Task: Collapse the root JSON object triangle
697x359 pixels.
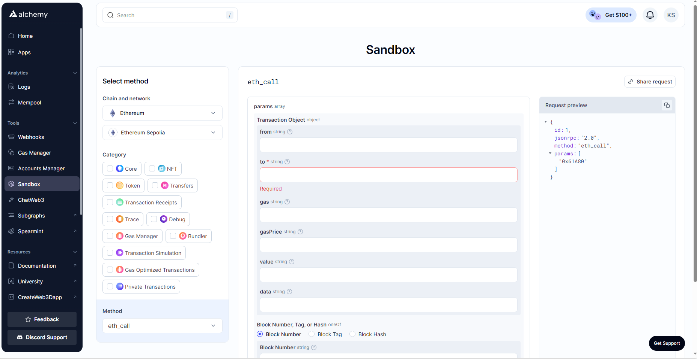Action: [546, 122]
